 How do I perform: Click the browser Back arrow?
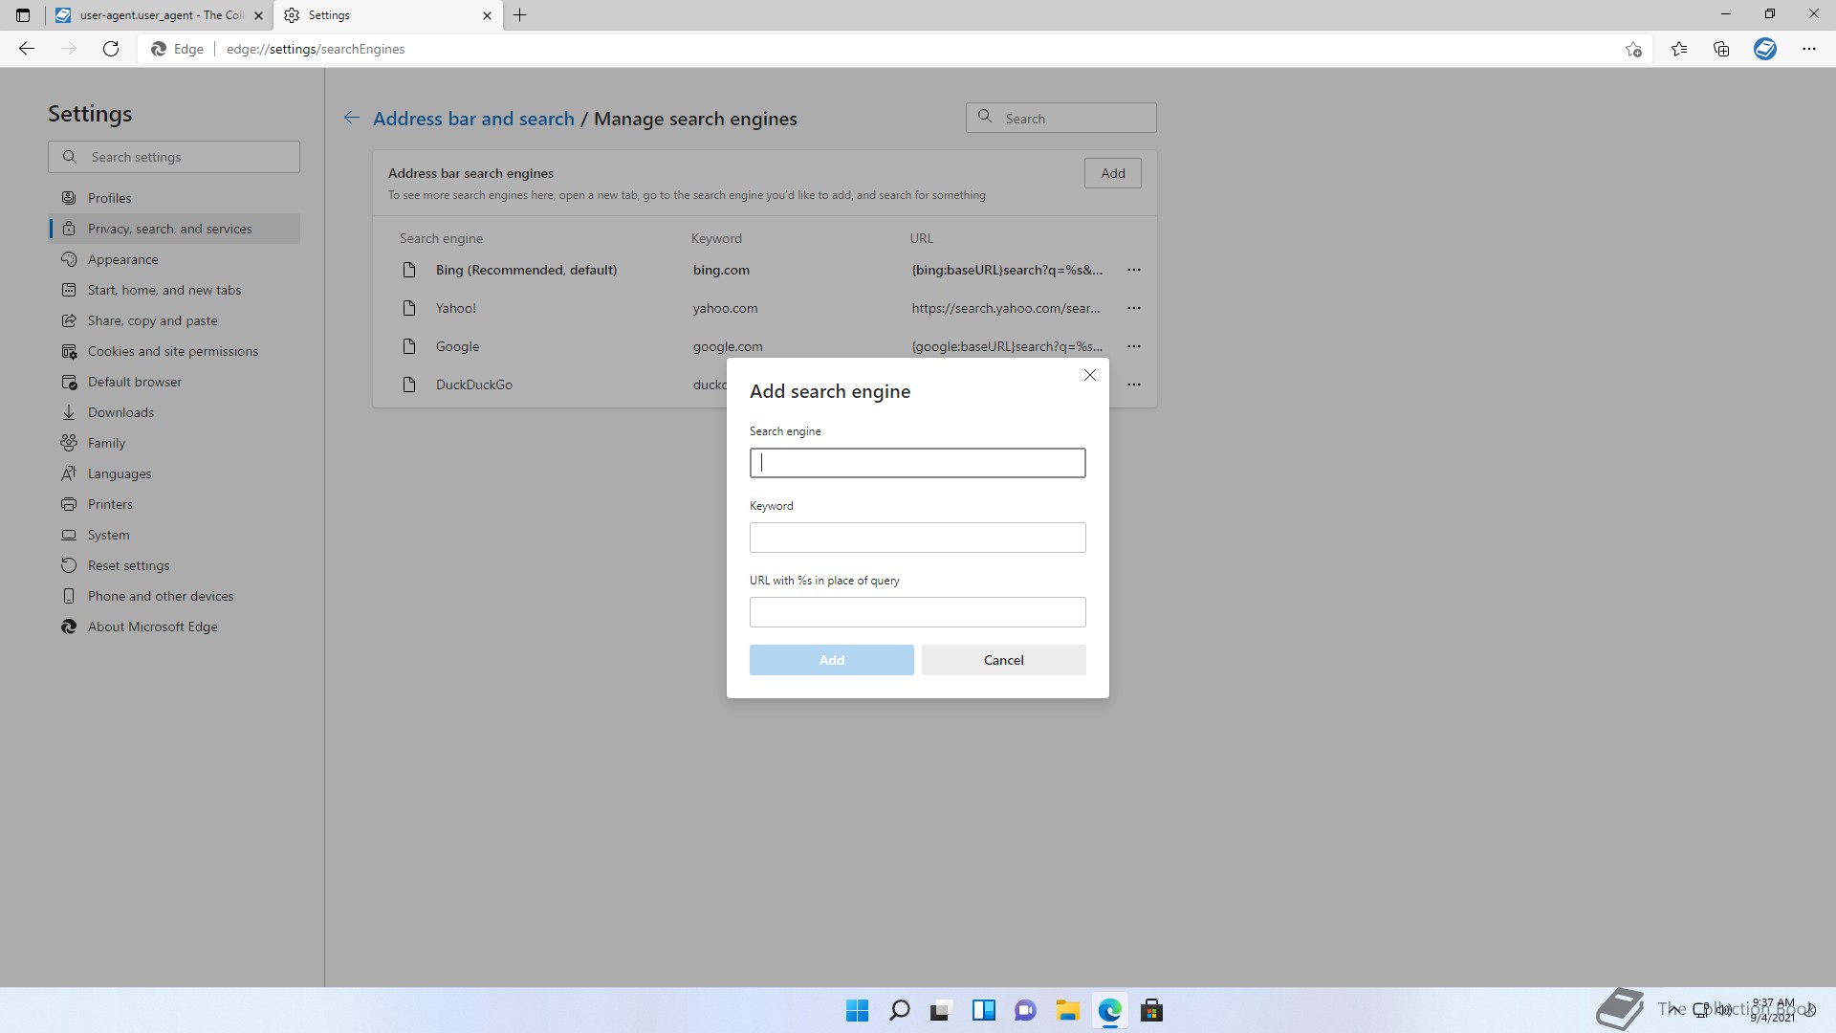click(x=27, y=49)
